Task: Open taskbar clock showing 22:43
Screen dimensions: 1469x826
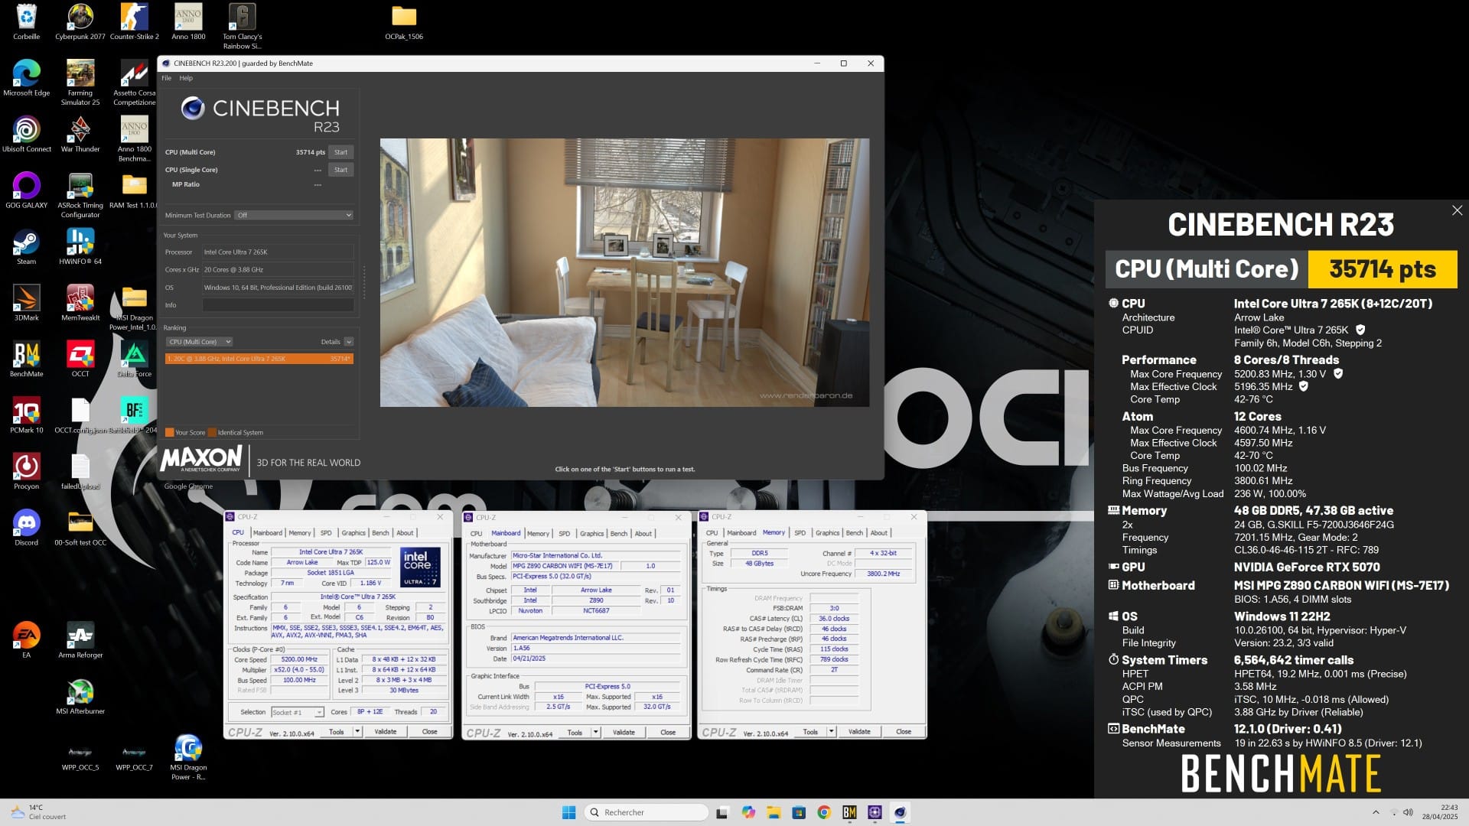Action: pyautogui.click(x=1439, y=812)
